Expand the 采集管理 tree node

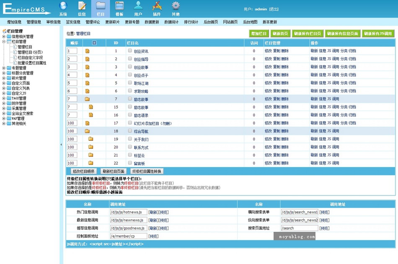(x=4, y=108)
